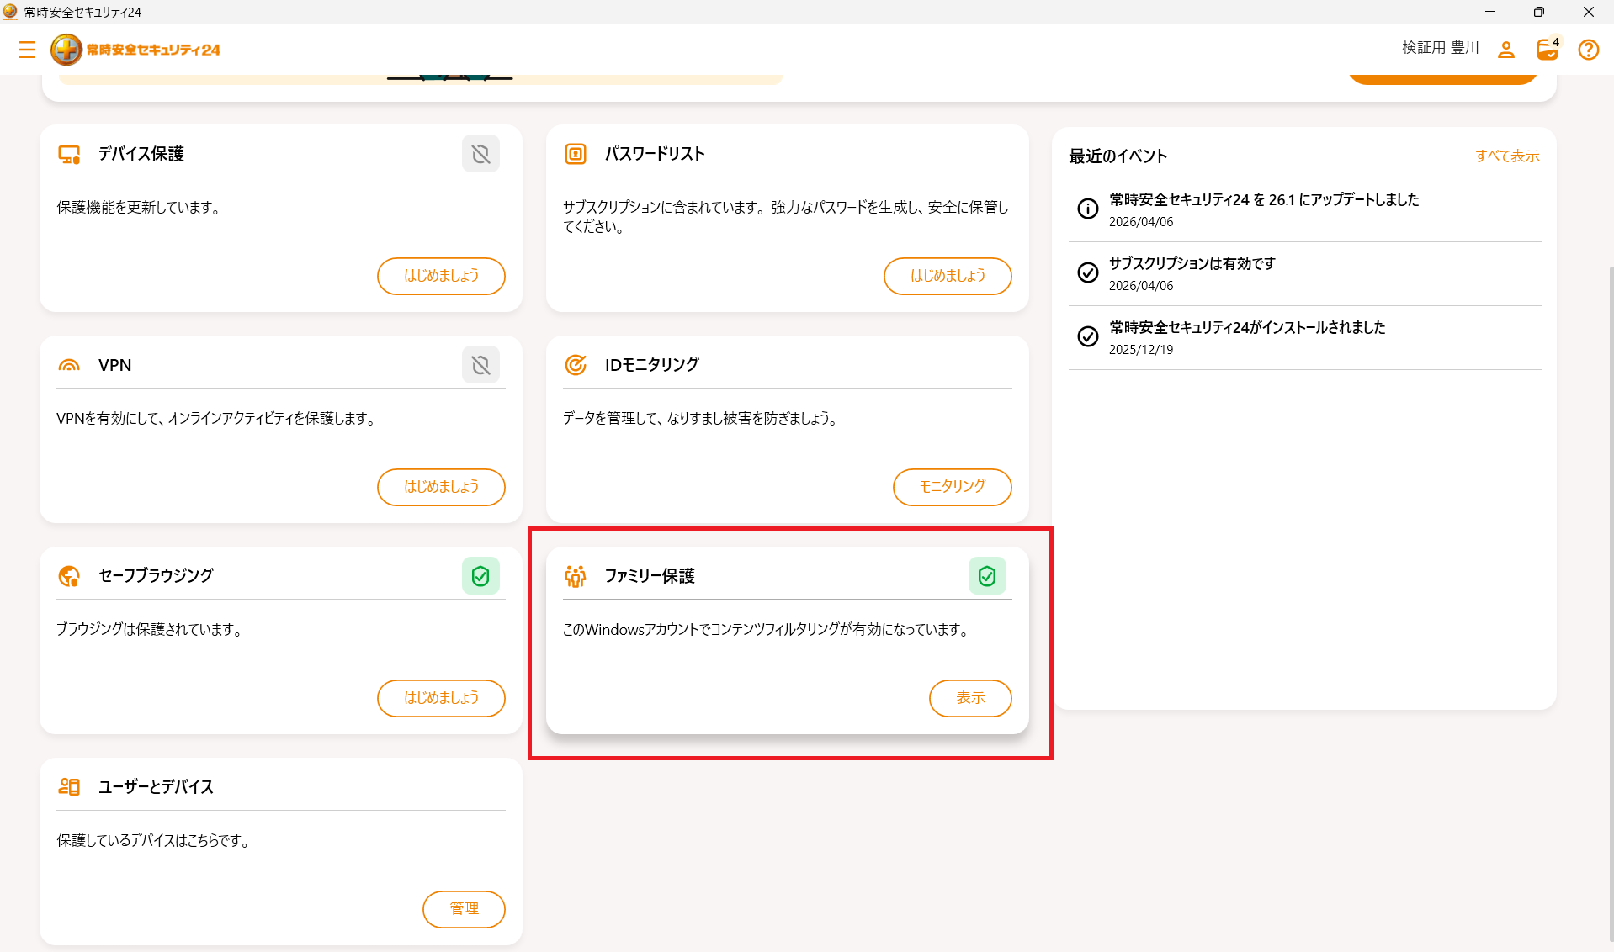This screenshot has width=1614, height=952.
Task: Open the account profile icon
Action: [x=1505, y=50]
